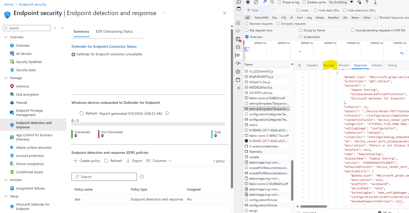
Task: Open Disk encryption in left menu
Action: pyautogui.click(x=27, y=94)
